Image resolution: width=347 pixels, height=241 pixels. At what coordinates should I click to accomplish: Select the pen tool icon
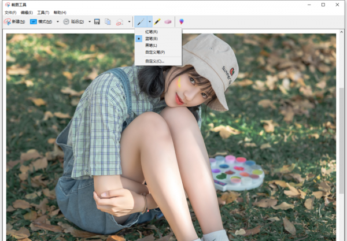[141, 21]
